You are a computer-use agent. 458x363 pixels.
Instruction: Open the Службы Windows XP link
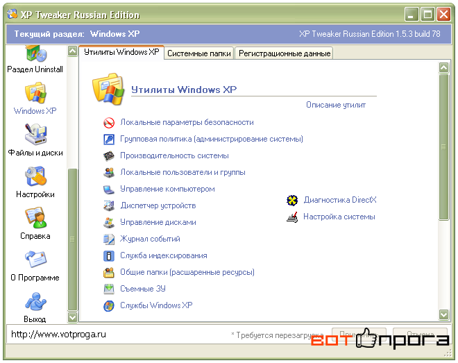pyautogui.click(x=156, y=305)
